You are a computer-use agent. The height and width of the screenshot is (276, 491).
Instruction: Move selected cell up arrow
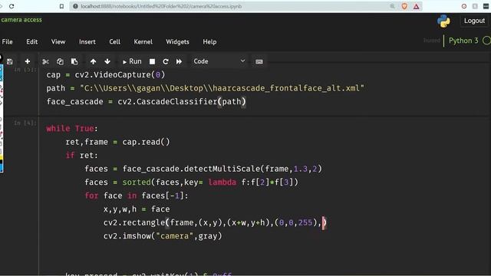click(x=93, y=61)
